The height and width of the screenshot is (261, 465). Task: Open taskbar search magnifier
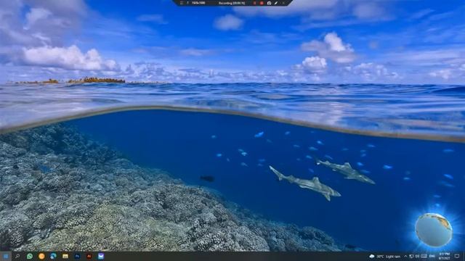tap(17, 256)
